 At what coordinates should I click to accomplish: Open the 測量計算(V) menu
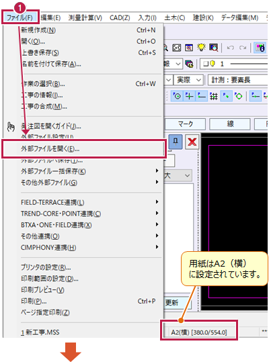(x=85, y=17)
